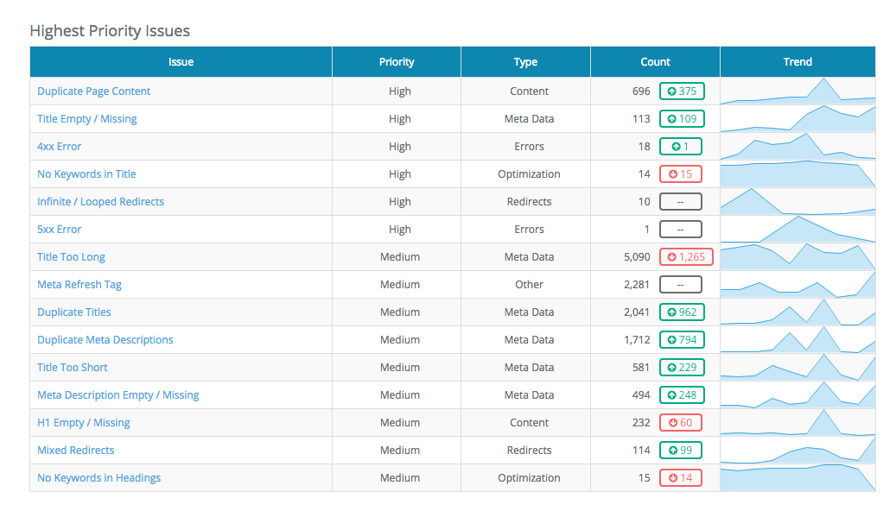896x517 pixels.
Task: Click the red 60 change badge
Action: 680,423
